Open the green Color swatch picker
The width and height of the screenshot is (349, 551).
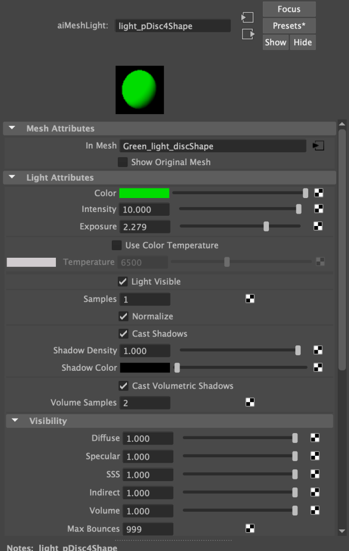pyautogui.click(x=144, y=193)
